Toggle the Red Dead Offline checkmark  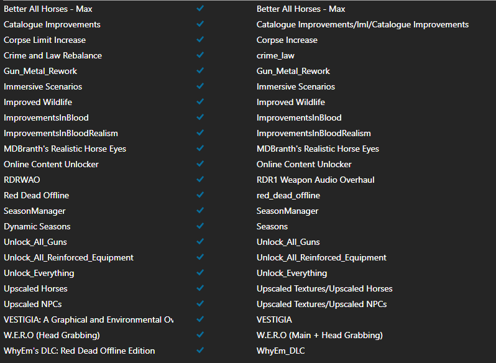[x=200, y=195]
